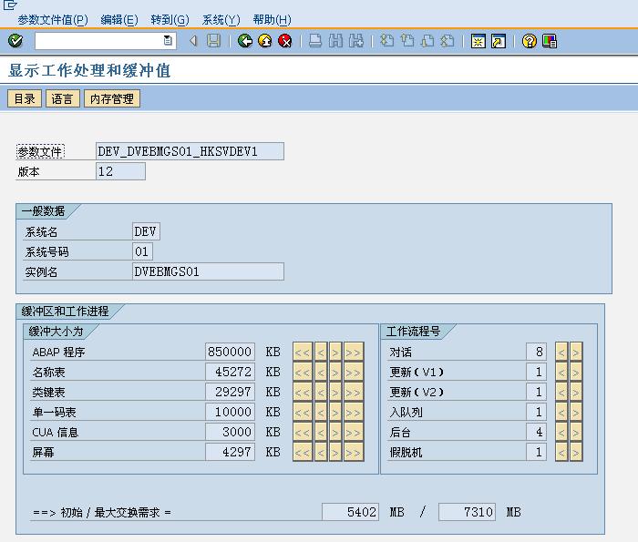Click the small left-arrow toolbar collapse icon
The image size is (638, 542).
click(x=193, y=41)
